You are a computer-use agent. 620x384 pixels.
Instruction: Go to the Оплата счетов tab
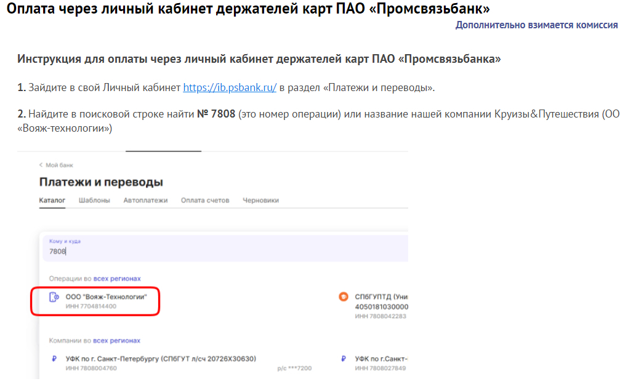pos(205,200)
